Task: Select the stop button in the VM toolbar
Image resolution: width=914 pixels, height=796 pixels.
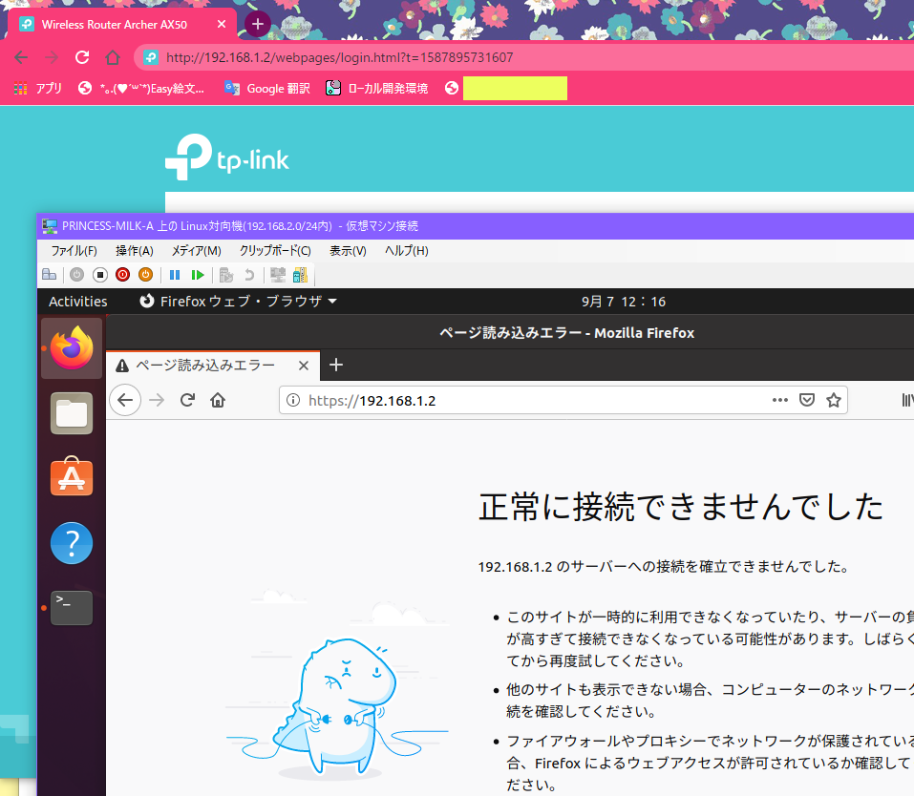Action: point(99,275)
